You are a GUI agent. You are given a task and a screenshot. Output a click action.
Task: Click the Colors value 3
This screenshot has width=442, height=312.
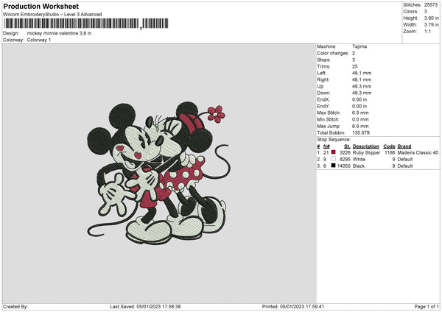click(x=426, y=12)
